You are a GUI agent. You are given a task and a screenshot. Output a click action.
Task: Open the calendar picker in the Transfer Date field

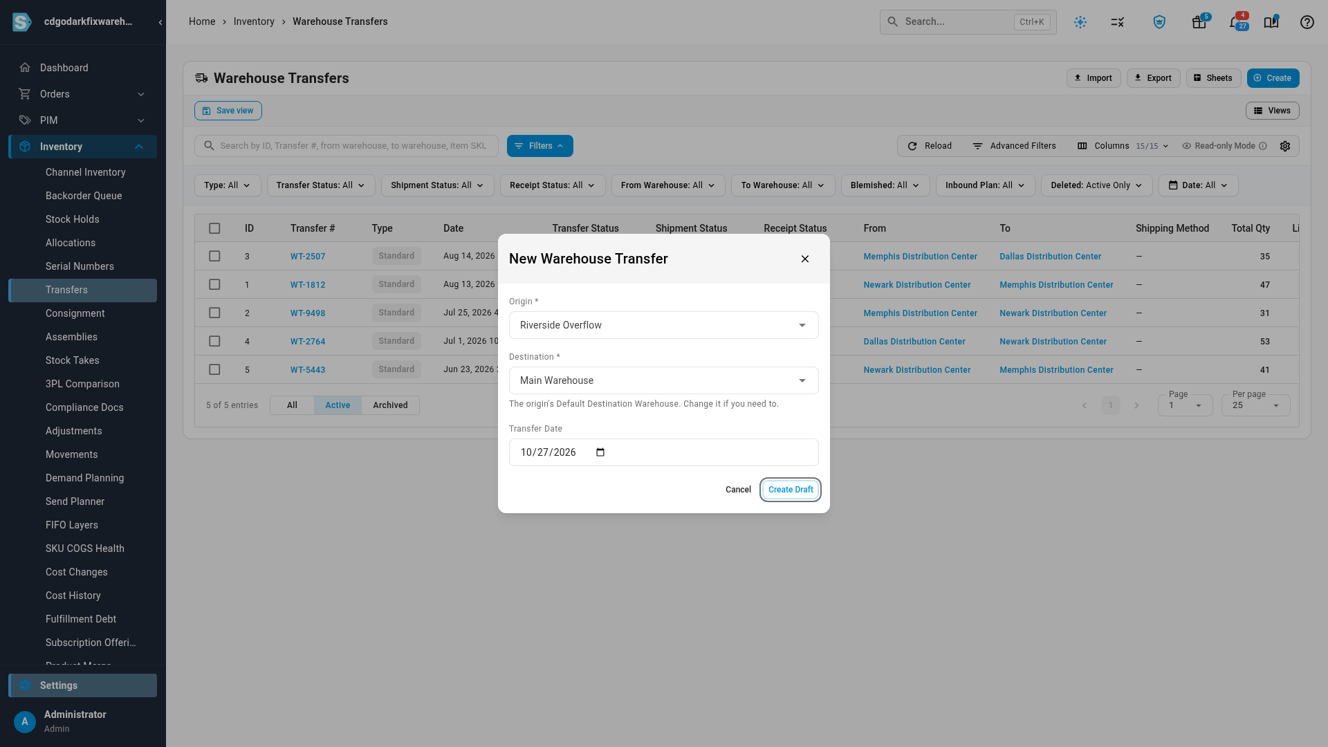point(600,452)
